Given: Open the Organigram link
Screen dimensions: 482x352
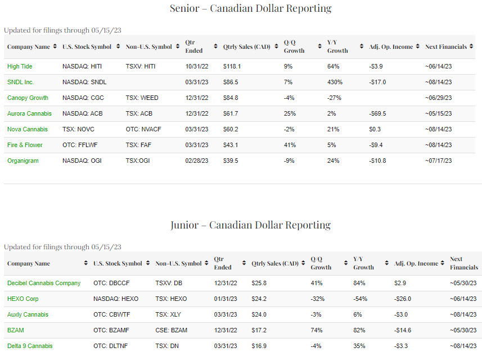Looking at the screenshot, I should tap(24, 161).
